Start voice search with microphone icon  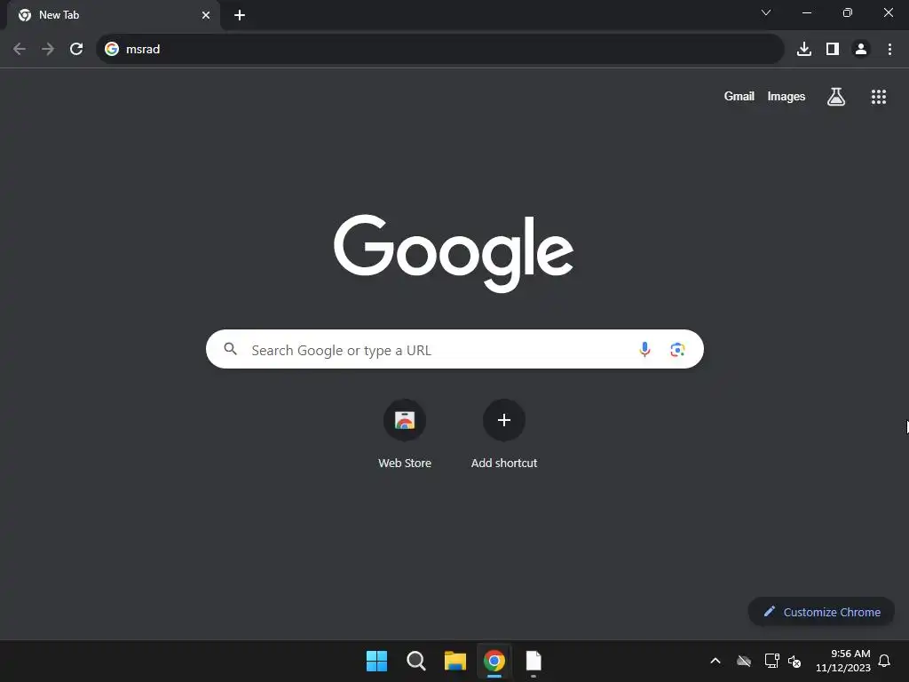point(644,349)
